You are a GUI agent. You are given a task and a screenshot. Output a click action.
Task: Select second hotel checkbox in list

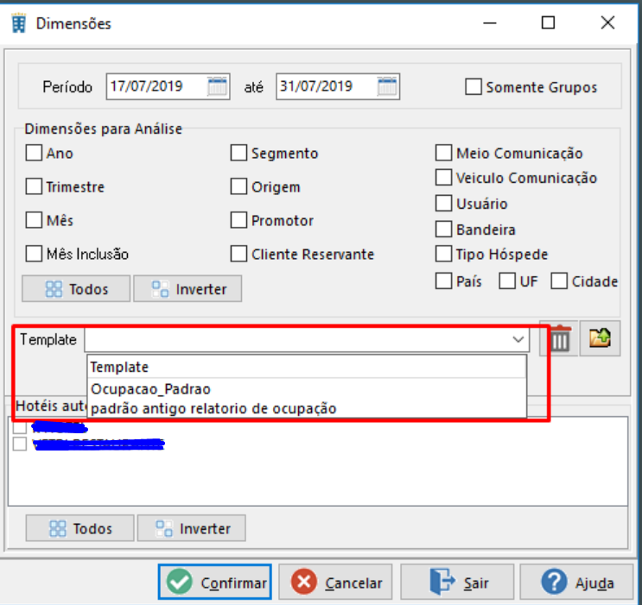(x=20, y=444)
